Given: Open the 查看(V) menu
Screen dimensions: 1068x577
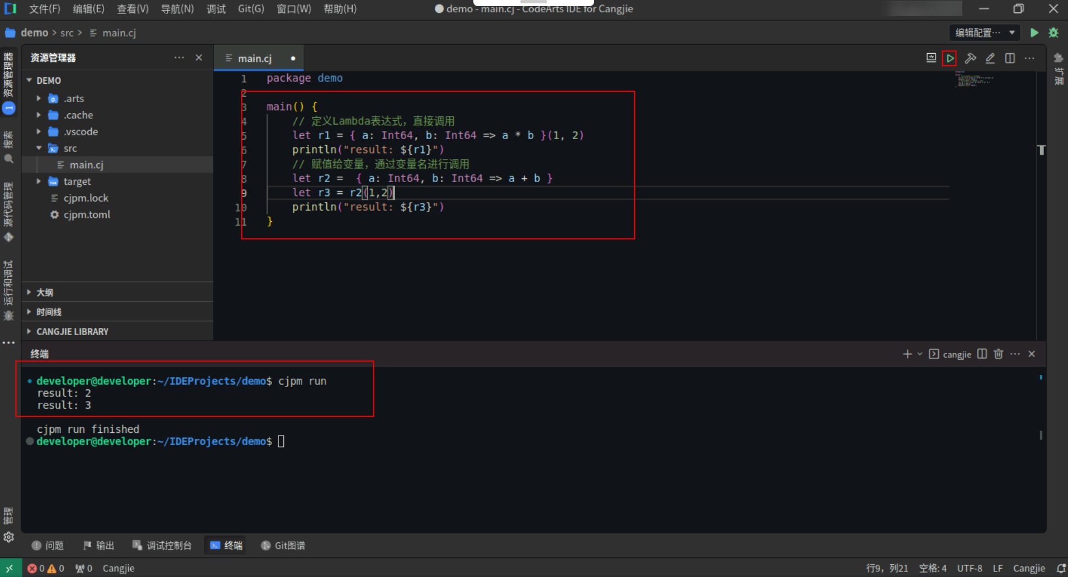Looking at the screenshot, I should [132, 9].
